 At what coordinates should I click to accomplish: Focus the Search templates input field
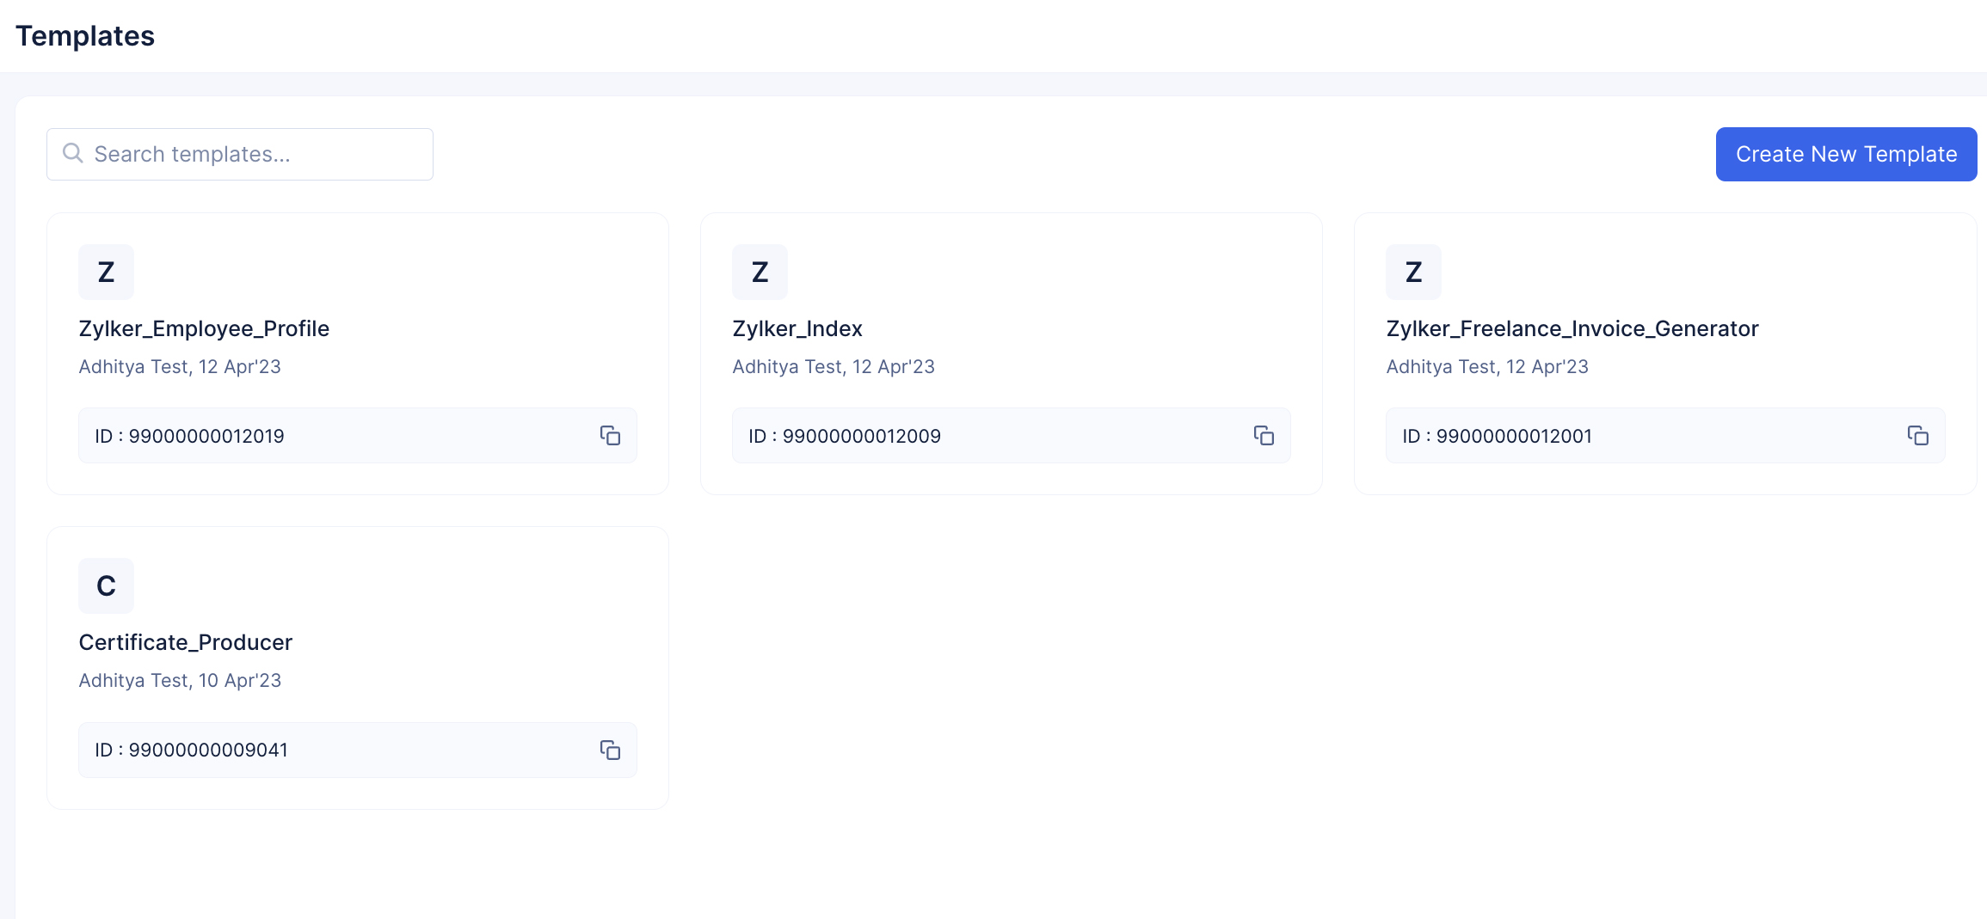pos(258,155)
